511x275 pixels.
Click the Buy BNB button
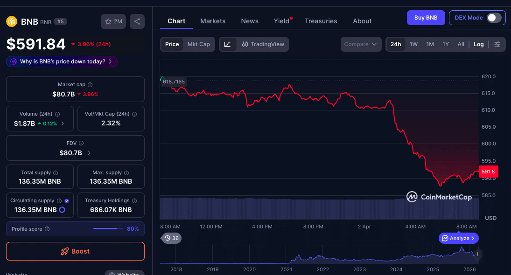pyautogui.click(x=426, y=18)
